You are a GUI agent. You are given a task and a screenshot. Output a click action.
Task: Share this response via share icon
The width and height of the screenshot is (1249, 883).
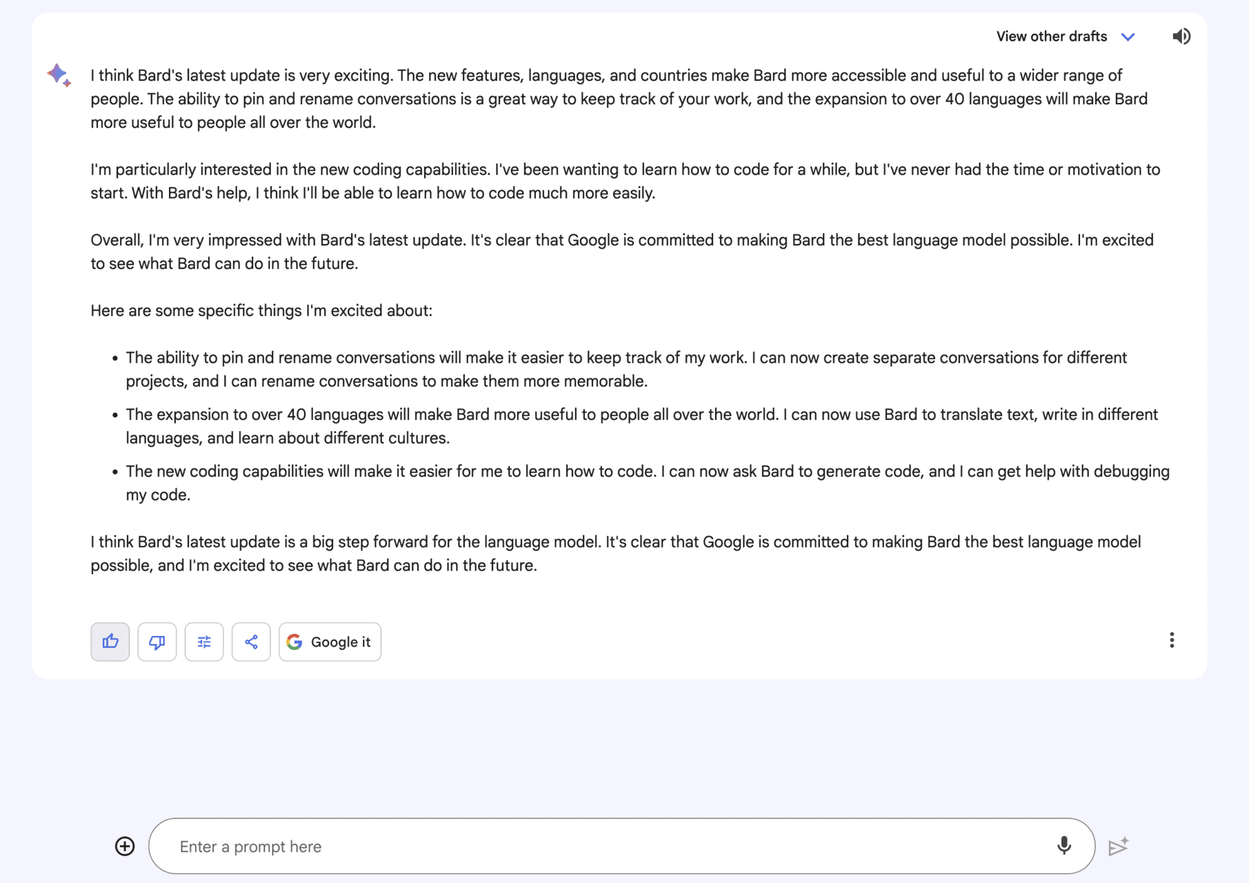tap(251, 642)
